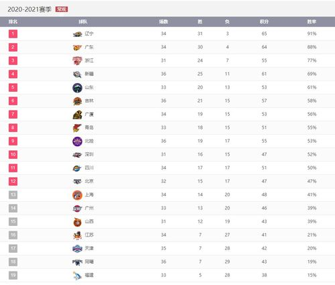Sort by the 胜率 column header
The width and height of the screenshot is (335, 285).
[x=312, y=21]
